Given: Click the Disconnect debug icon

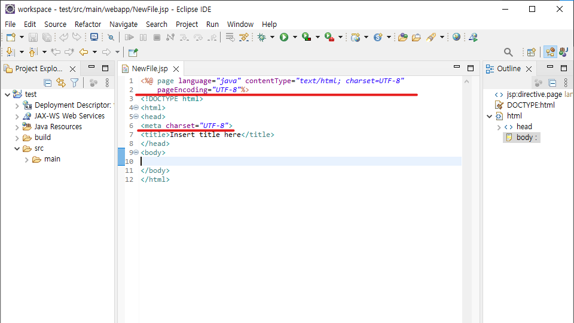Looking at the screenshot, I should [x=170, y=37].
